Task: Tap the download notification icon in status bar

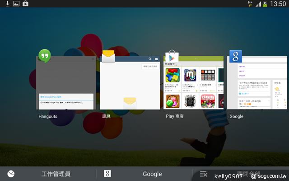Action: click(x=7, y=4)
